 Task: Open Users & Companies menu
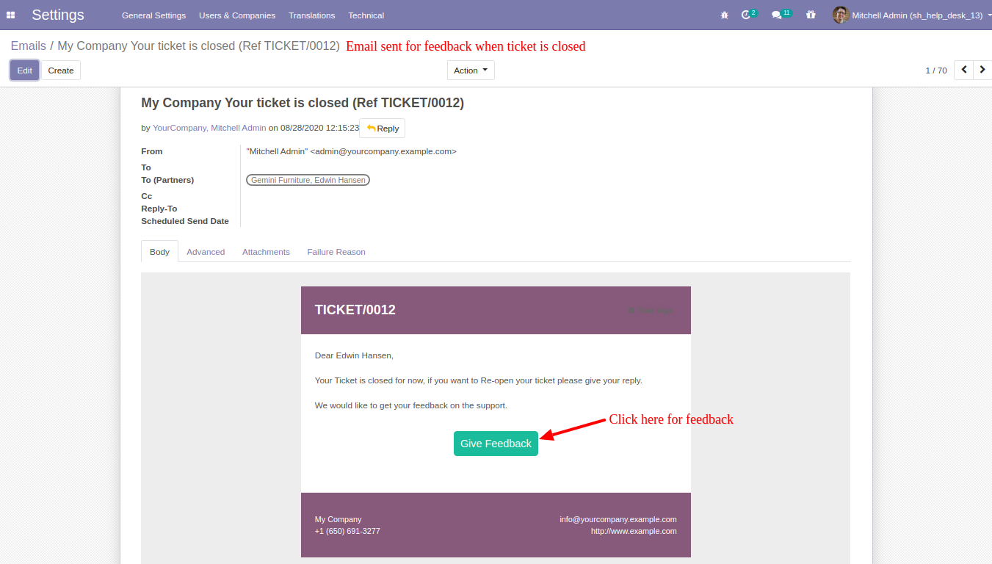click(237, 15)
